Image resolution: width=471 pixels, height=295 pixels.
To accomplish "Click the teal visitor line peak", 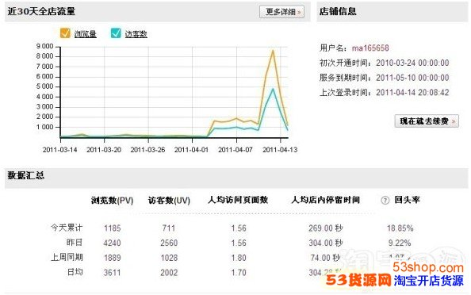I will click(x=273, y=89).
